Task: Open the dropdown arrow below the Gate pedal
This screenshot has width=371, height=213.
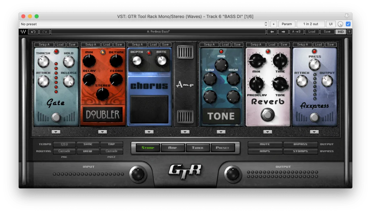Action: point(56,132)
